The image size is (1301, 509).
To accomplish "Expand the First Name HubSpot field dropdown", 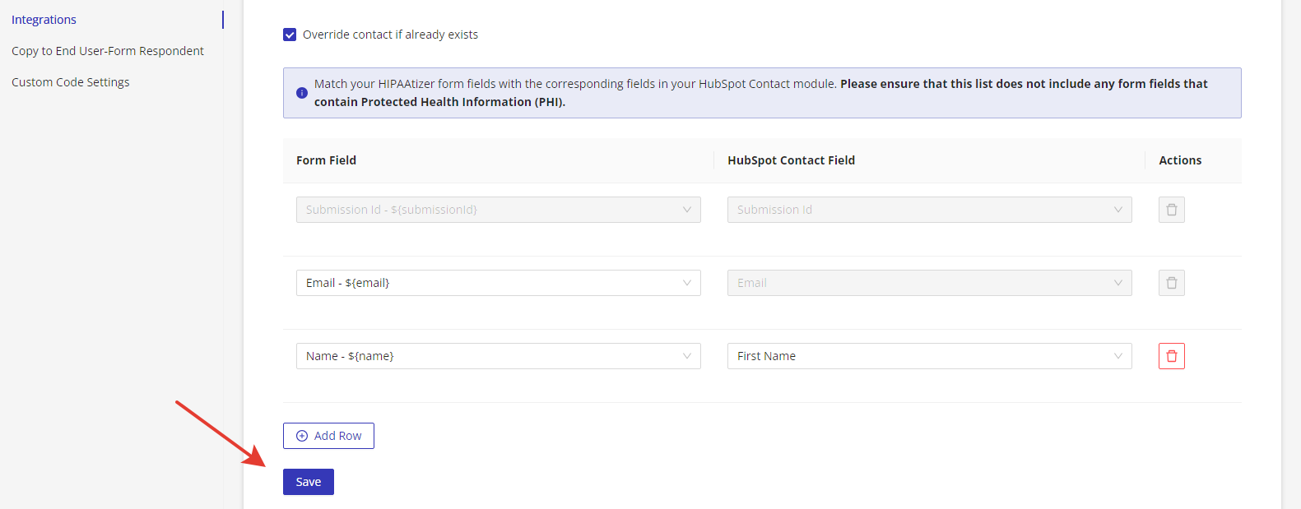I will pyautogui.click(x=929, y=356).
